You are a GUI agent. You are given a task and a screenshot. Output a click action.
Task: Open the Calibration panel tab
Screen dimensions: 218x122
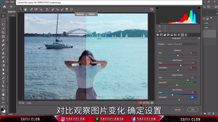point(182,35)
